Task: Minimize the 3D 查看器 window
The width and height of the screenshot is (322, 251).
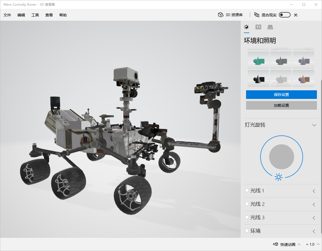Action: 292,5
